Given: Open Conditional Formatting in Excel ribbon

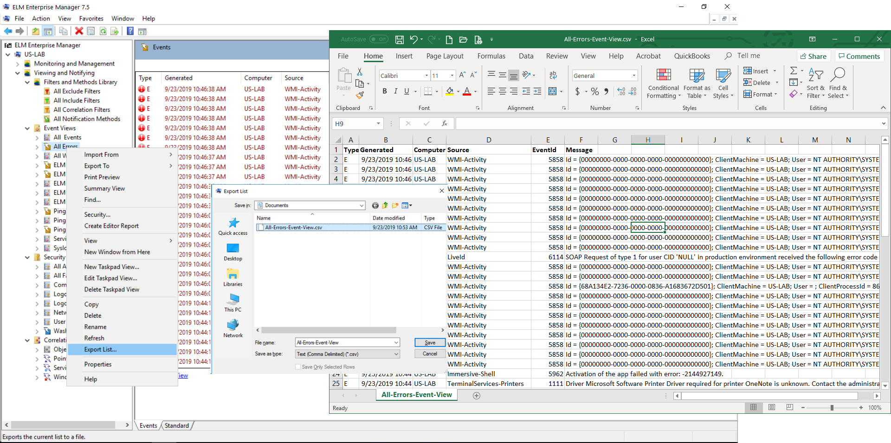Looking at the screenshot, I should [x=664, y=83].
